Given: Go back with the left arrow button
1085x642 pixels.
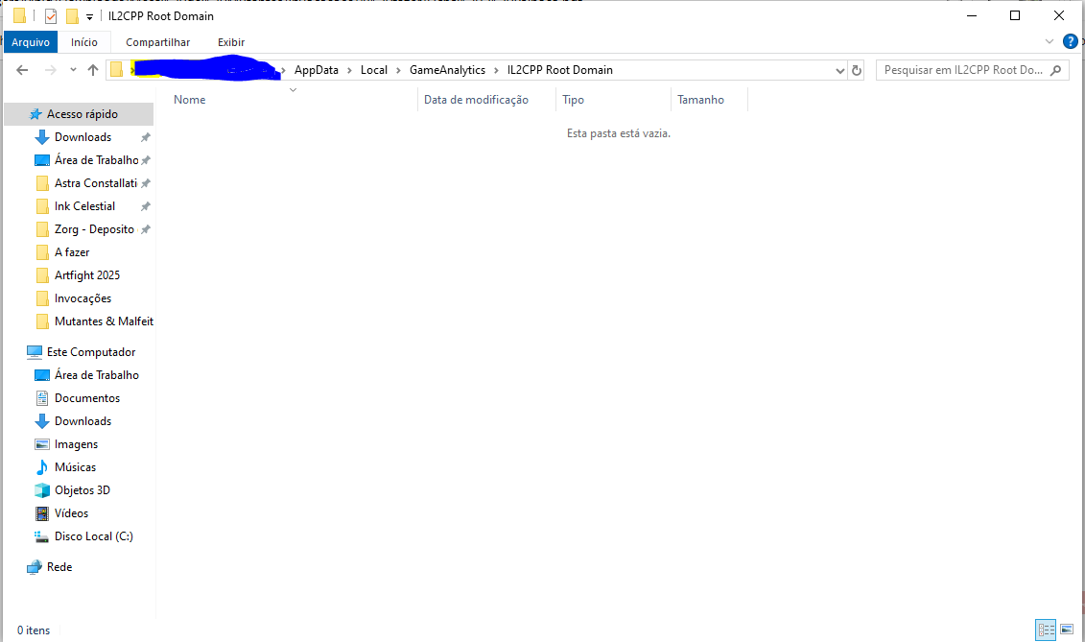Looking at the screenshot, I should [x=22, y=70].
